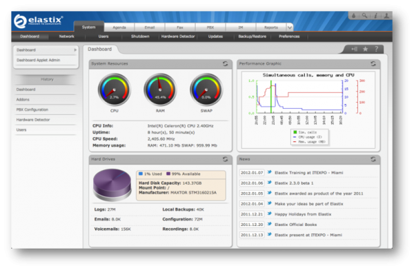Screen dimensions: 414x270
Task: Click the CPU gauge
Action: 115,90
